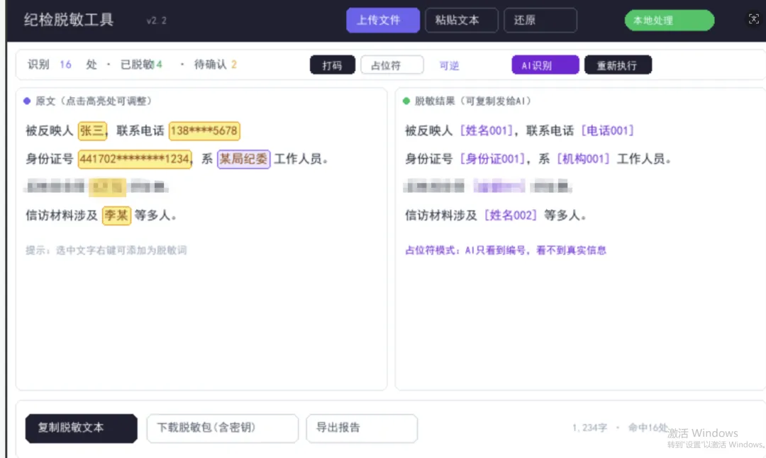The width and height of the screenshot is (766, 458).
Task: Click the blurred highlighted word in original text
Action: (108, 187)
